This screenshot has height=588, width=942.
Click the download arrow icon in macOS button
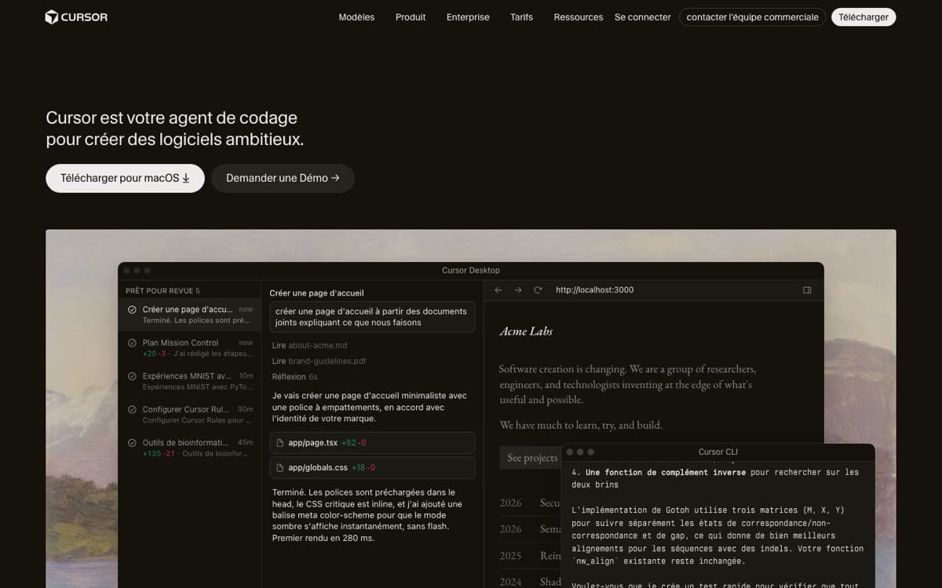186,179
